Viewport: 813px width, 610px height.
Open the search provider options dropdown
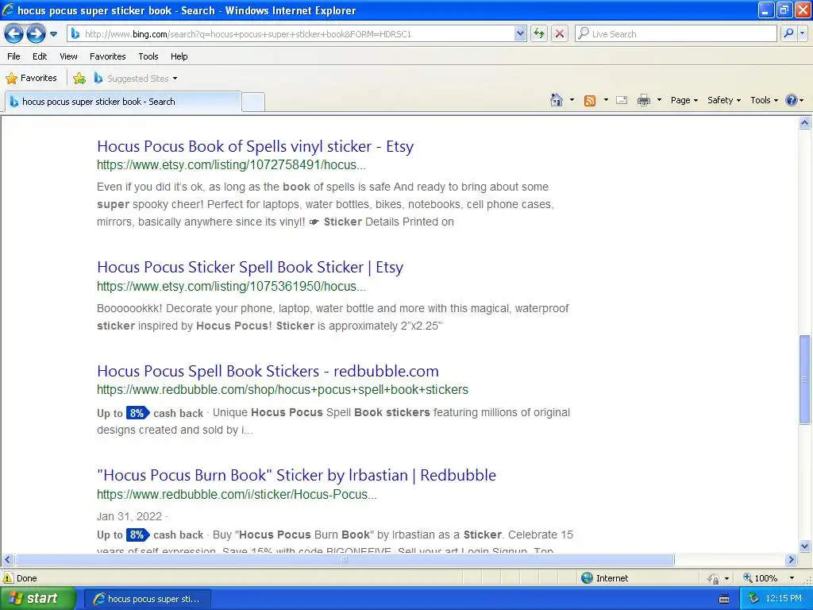[802, 33]
